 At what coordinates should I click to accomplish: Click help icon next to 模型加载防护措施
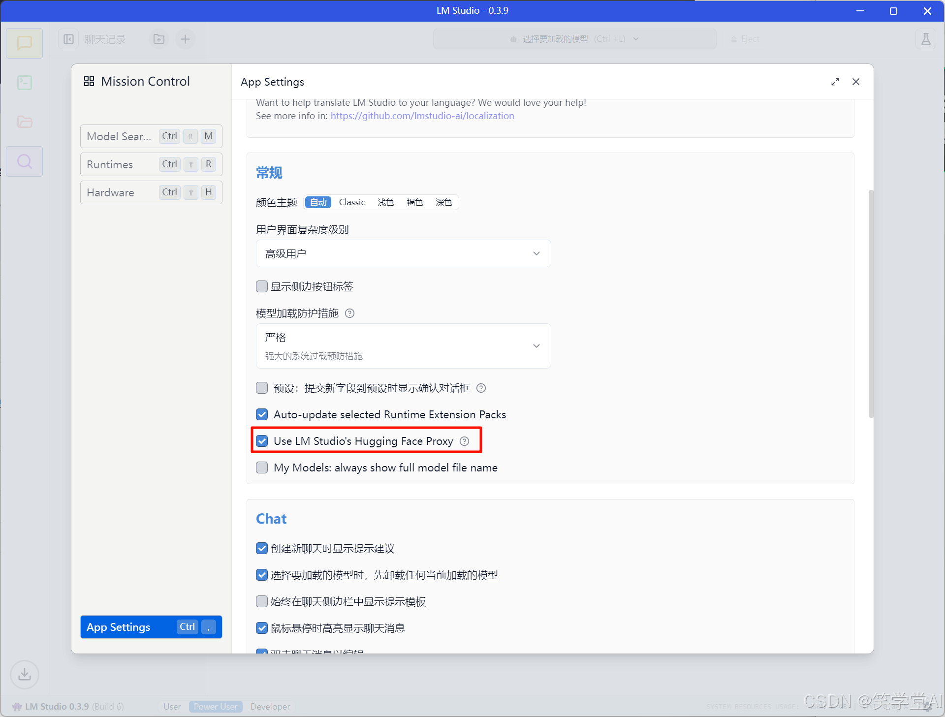click(349, 313)
